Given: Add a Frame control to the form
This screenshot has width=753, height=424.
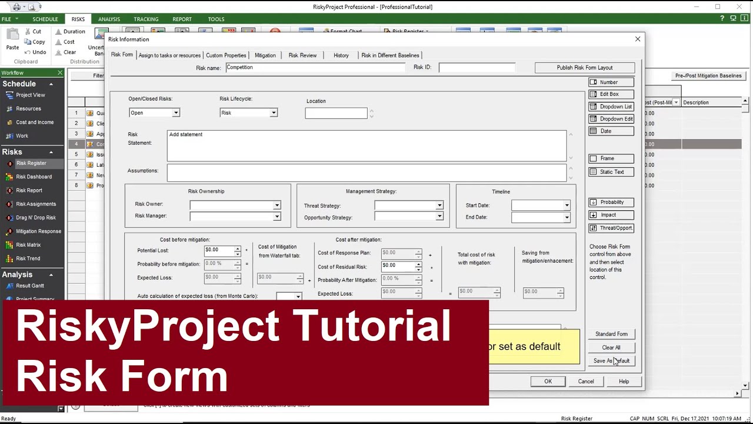Looking at the screenshot, I should pyautogui.click(x=611, y=158).
